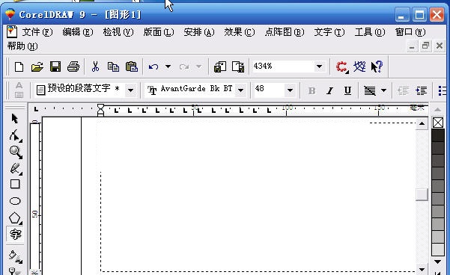Save the document with floppy disk icon

[x=55, y=67]
